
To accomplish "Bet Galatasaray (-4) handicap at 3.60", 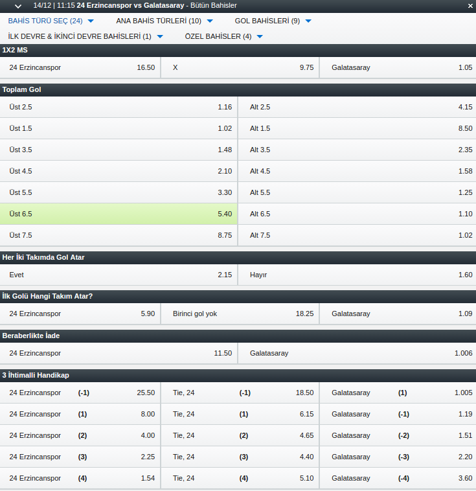I will (x=398, y=478).
